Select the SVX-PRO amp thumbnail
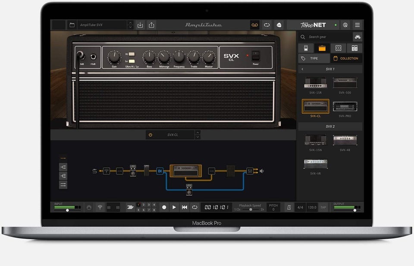 [x=345, y=107]
